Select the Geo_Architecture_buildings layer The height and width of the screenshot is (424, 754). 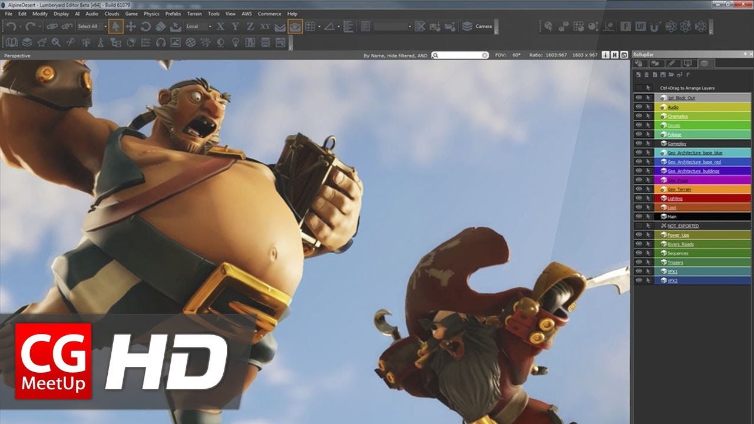click(x=703, y=171)
